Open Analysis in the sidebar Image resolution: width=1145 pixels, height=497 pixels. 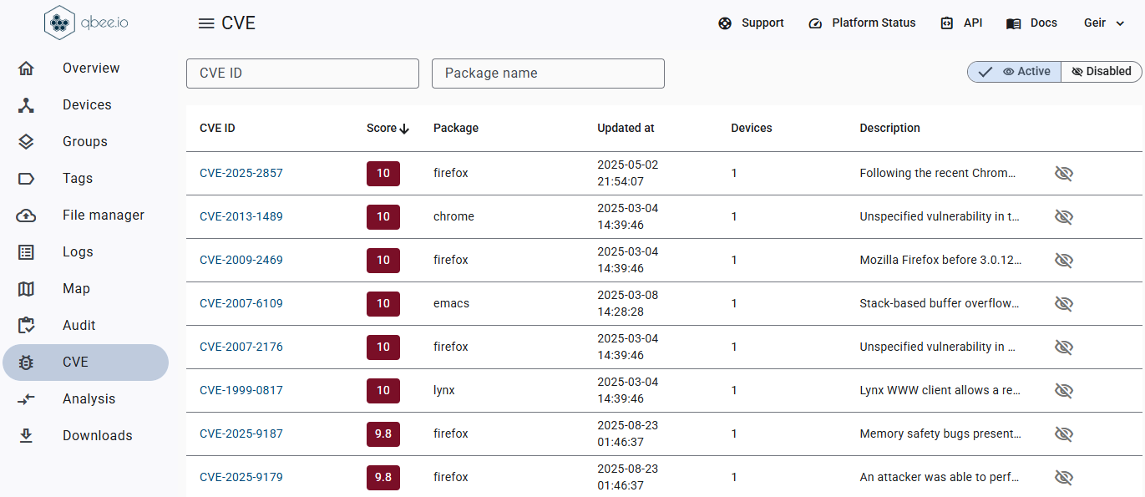click(89, 399)
